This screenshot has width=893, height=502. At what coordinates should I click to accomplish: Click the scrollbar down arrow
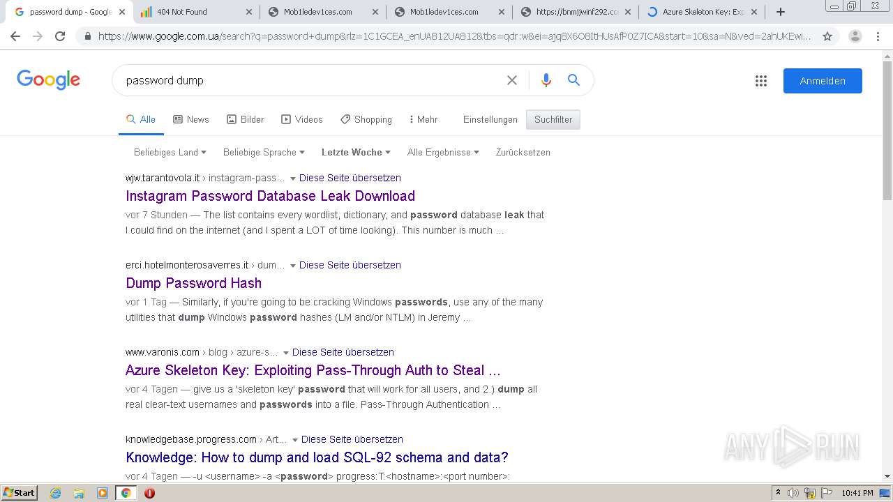coord(887,476)
